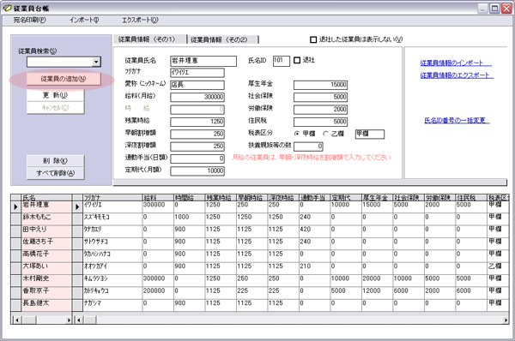The width and height of the screenshot is (515, 341).
Task: Click the 深夜割増額 input field
Action: pos(197,147)
